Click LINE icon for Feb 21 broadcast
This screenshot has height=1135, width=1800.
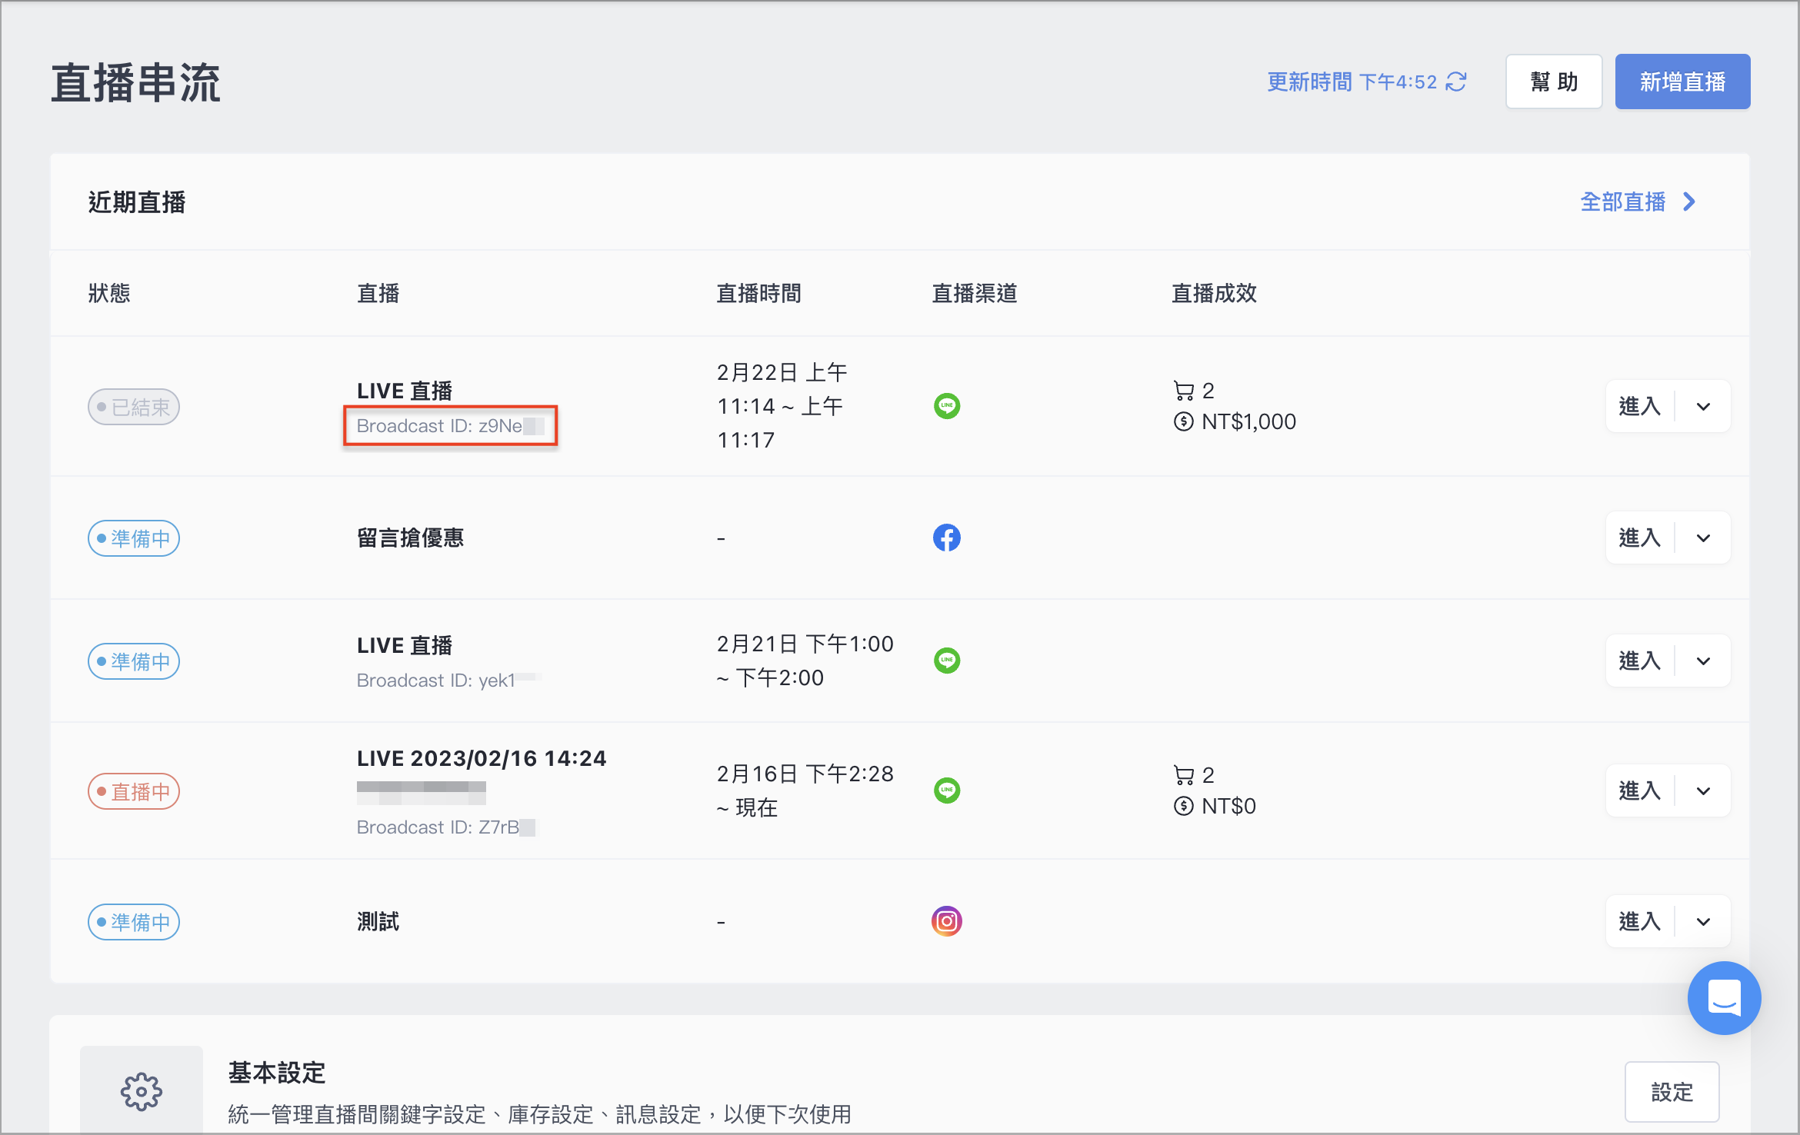click(x=947, y=661)
